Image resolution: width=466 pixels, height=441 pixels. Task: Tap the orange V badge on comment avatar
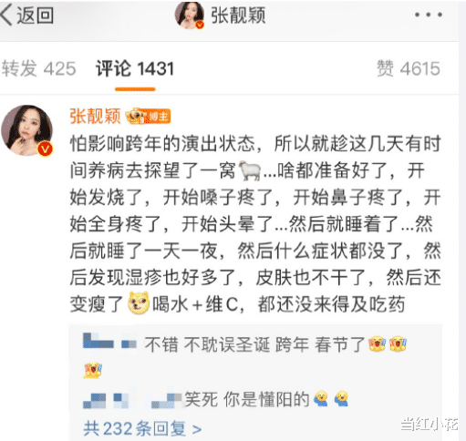[x=45, y=149]
